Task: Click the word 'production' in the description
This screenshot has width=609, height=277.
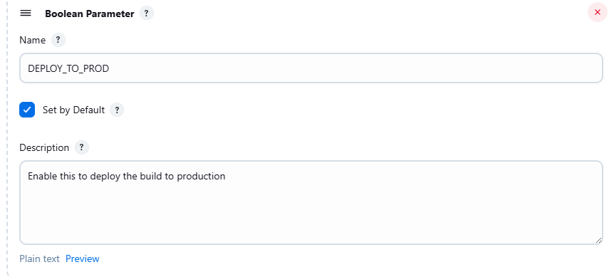Action: pos(201,177)
